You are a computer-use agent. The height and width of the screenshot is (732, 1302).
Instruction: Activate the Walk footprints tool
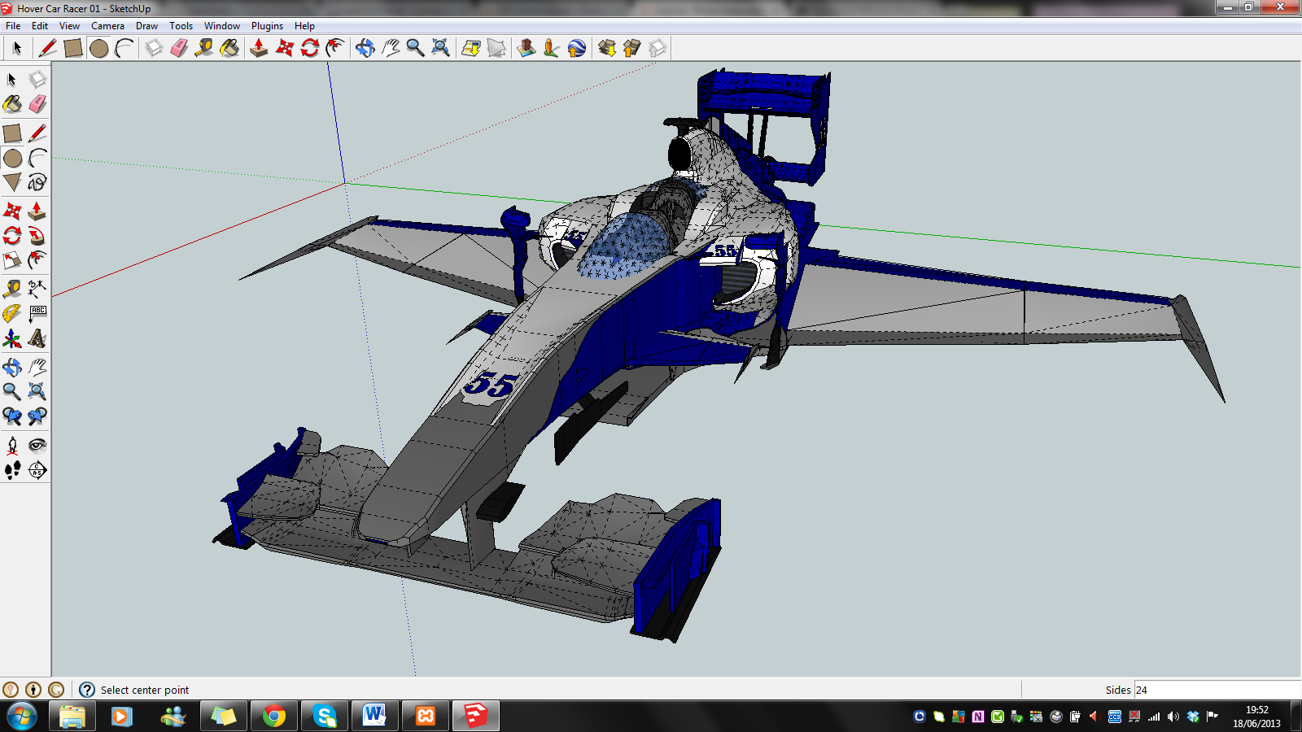coord(12,470)
